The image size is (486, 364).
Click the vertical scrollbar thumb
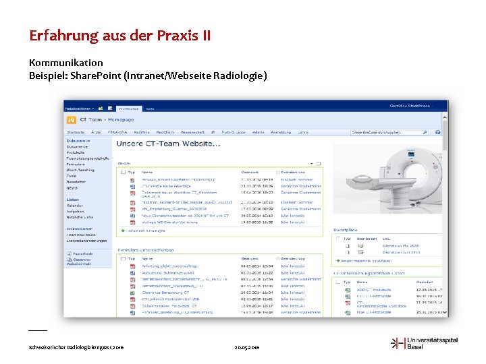445,135
